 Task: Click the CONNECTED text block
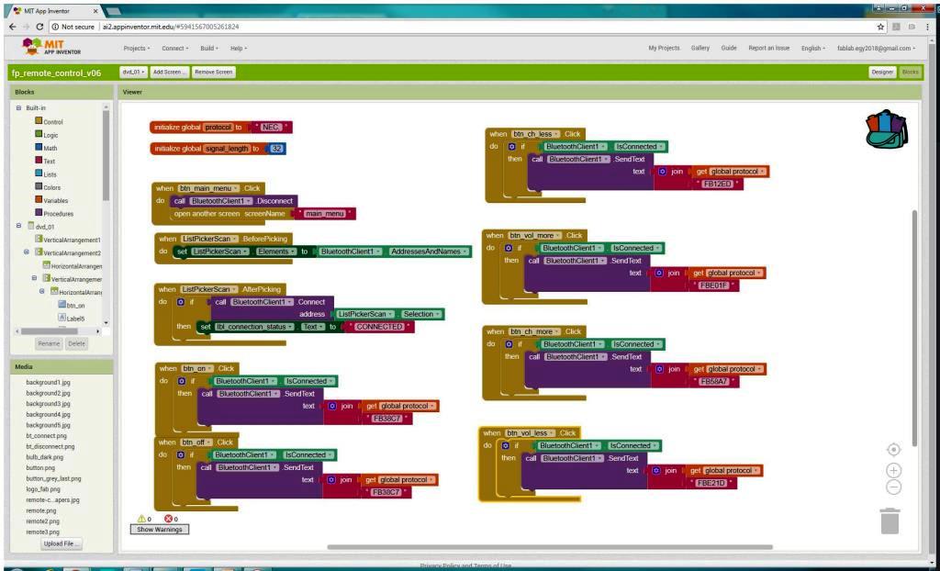(x=379, y=327)
